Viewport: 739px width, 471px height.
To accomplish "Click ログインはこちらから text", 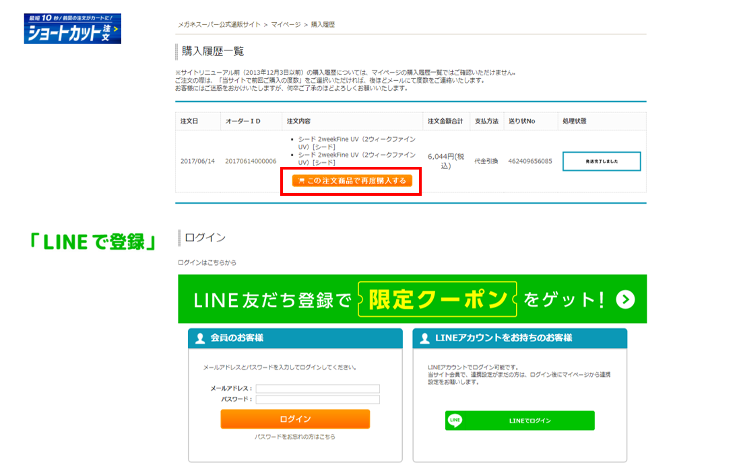I will coord(207,262).
